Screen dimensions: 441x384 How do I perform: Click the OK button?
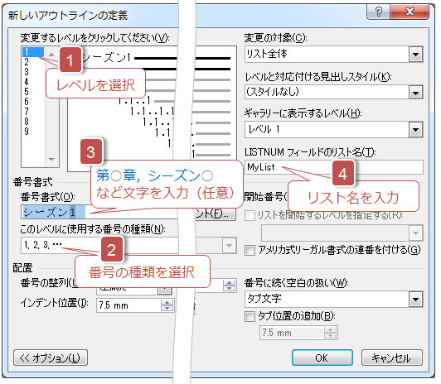point(322,358)
